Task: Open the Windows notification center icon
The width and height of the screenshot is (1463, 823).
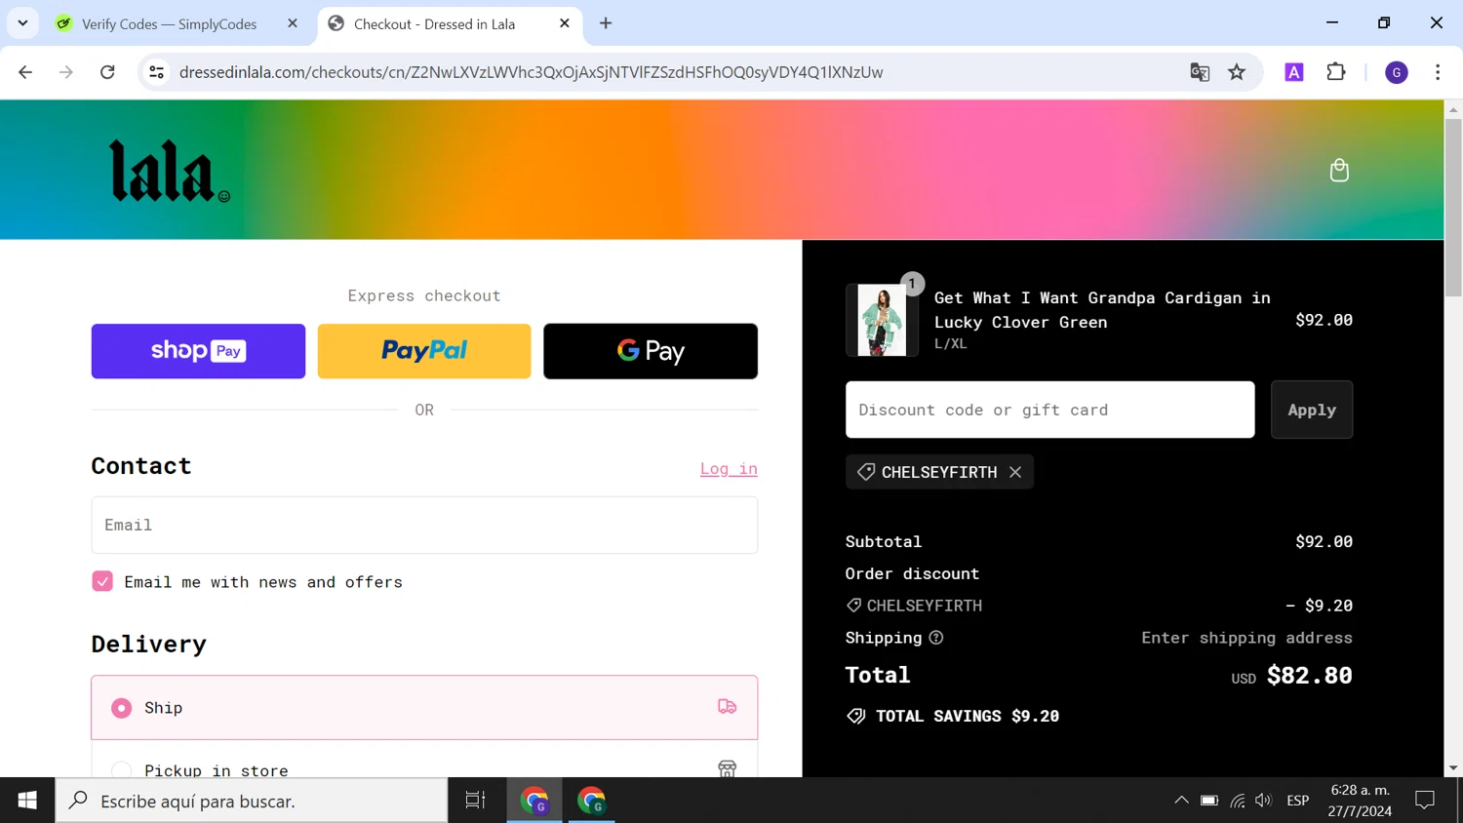Action: point(1425,801)
